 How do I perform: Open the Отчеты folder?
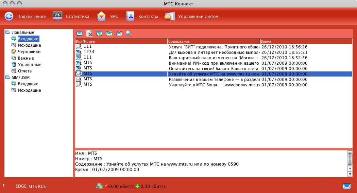click(x=25, y=71)
